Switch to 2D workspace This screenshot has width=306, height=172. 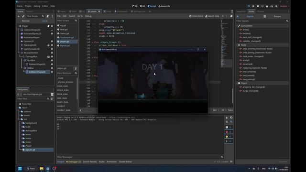pyautogui.click(x=135, y=6)
